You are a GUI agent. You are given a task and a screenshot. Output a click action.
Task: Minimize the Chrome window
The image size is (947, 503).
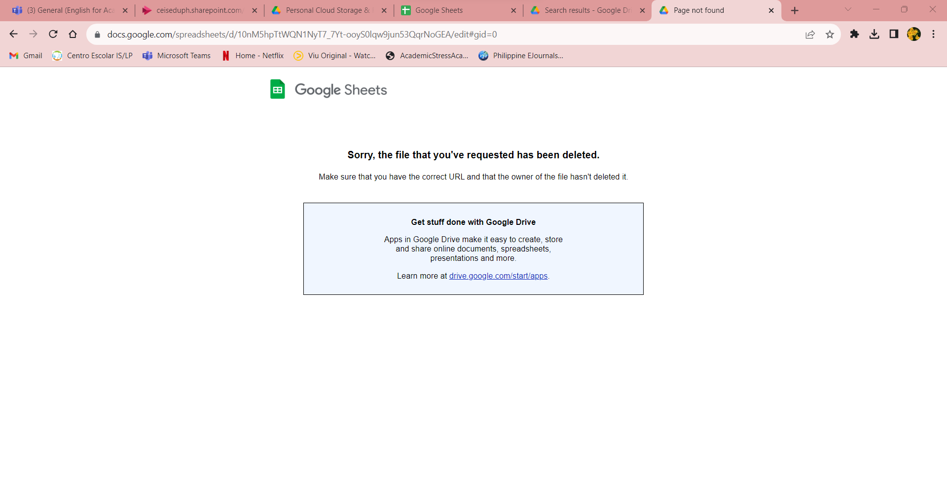876,9
